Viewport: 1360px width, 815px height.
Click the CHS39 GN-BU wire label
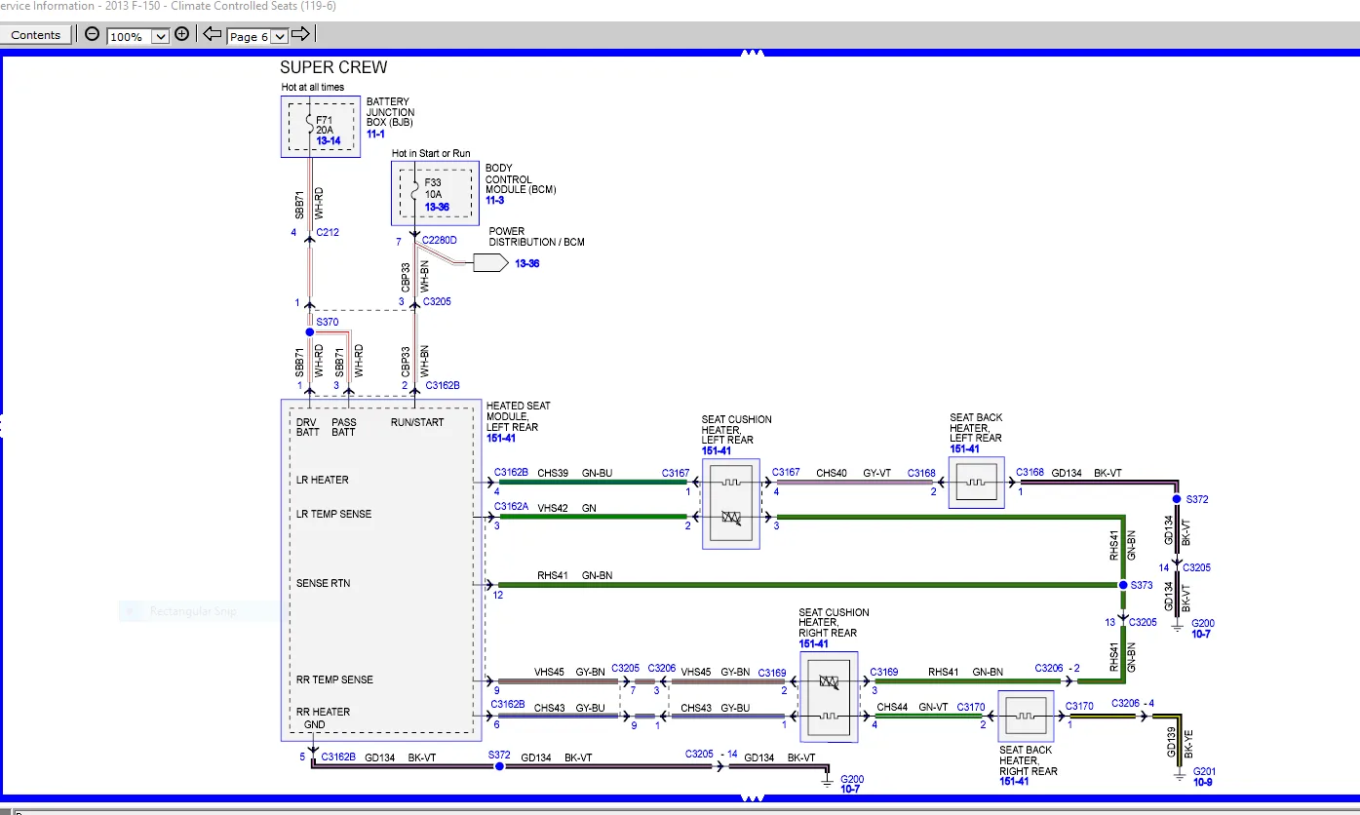tap(575, 473)
